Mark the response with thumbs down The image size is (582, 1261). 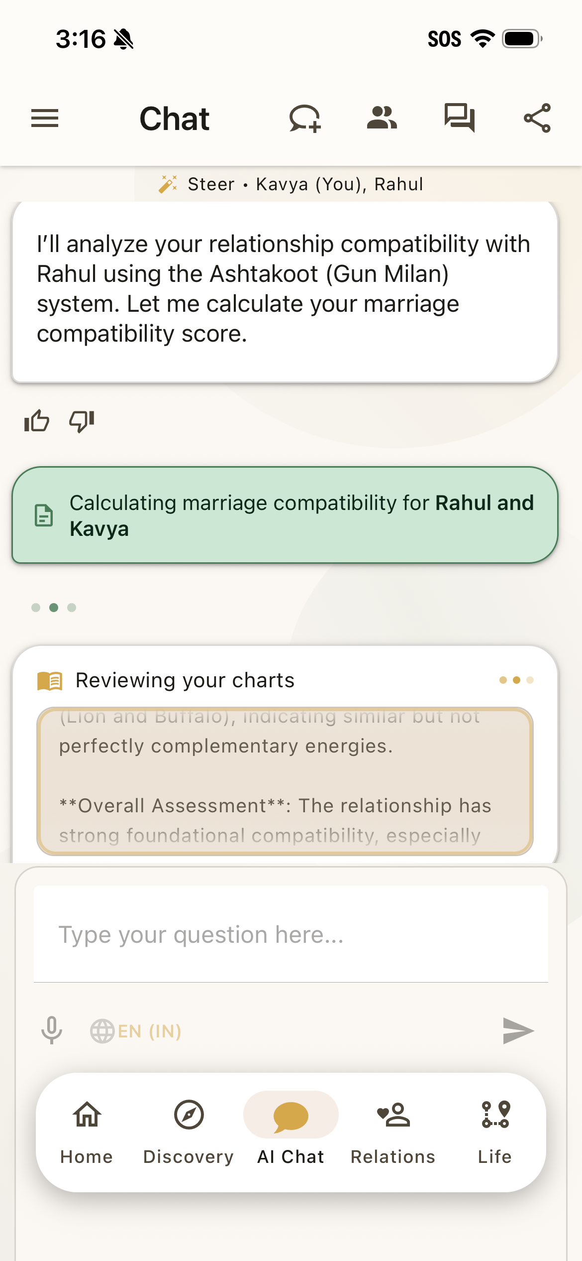pyautogui.click(x=81, y=421)
